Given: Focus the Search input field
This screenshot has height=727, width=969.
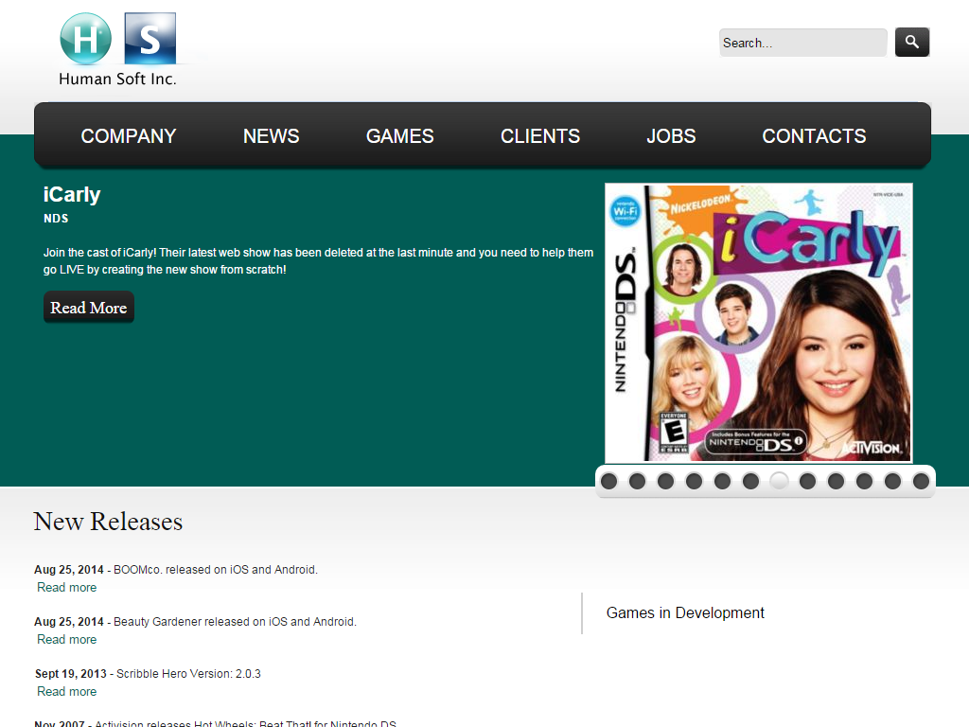Looking at the screenshot, I should [802, 43].
